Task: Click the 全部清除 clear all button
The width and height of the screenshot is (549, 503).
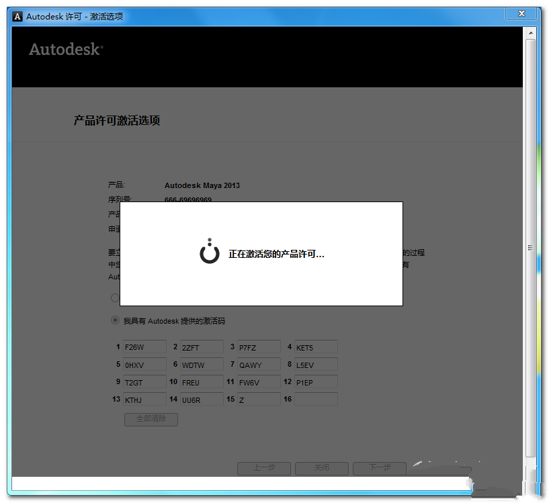Action: 151,419
